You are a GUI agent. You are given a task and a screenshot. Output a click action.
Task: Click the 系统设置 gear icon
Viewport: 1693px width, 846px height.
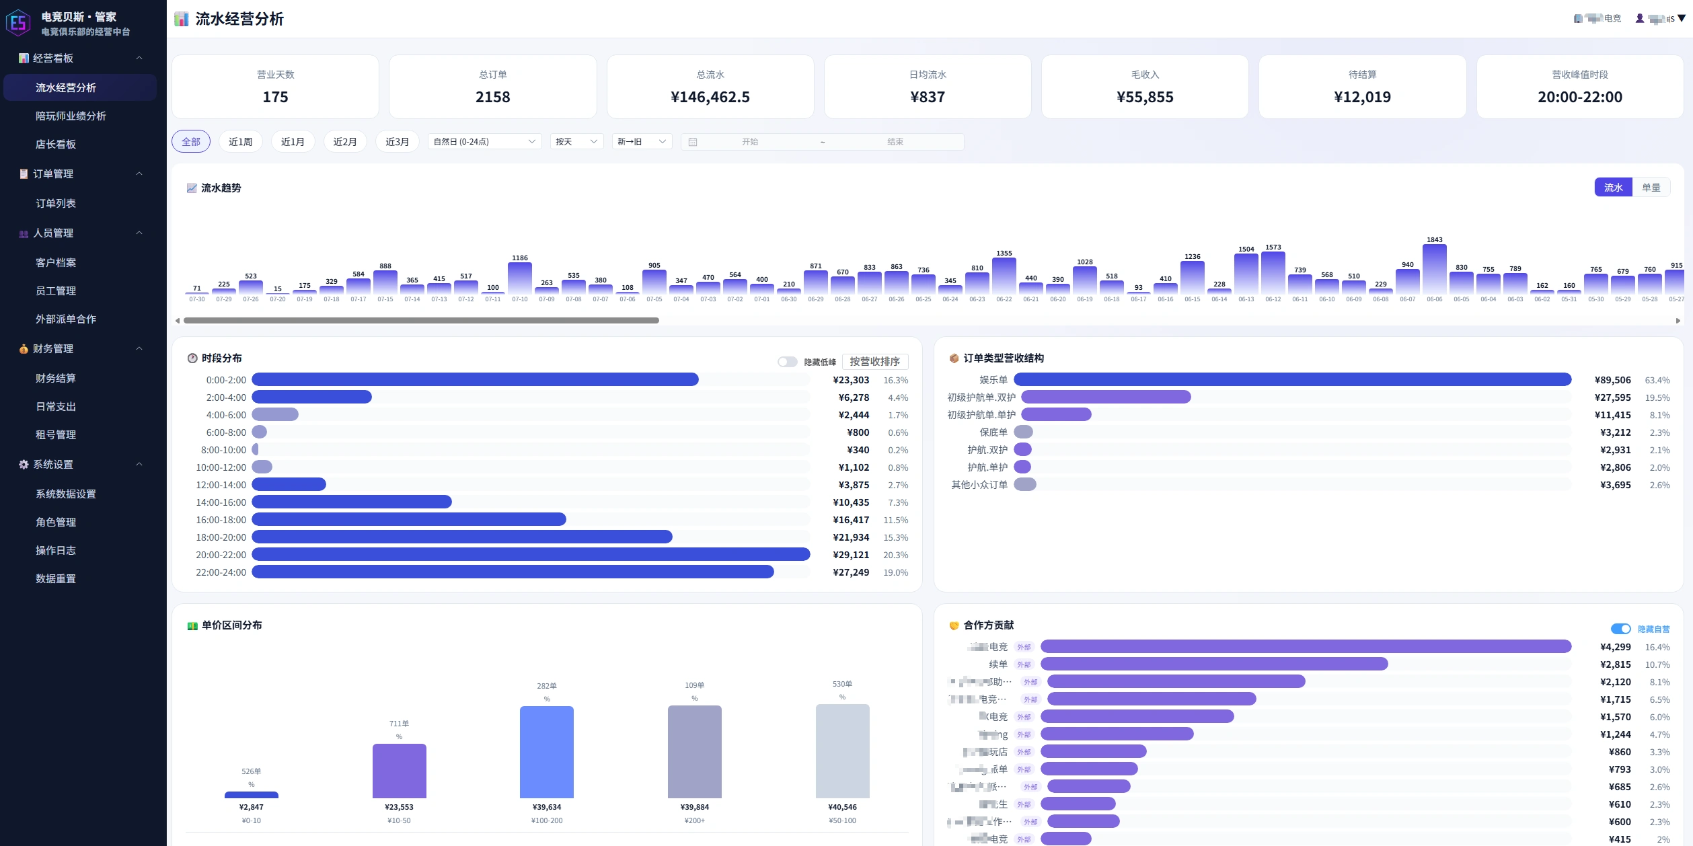coord(24,465)
